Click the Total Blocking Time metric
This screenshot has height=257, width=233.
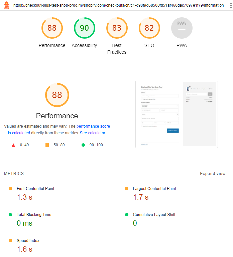pyautogui.click(x=59, y=220)
